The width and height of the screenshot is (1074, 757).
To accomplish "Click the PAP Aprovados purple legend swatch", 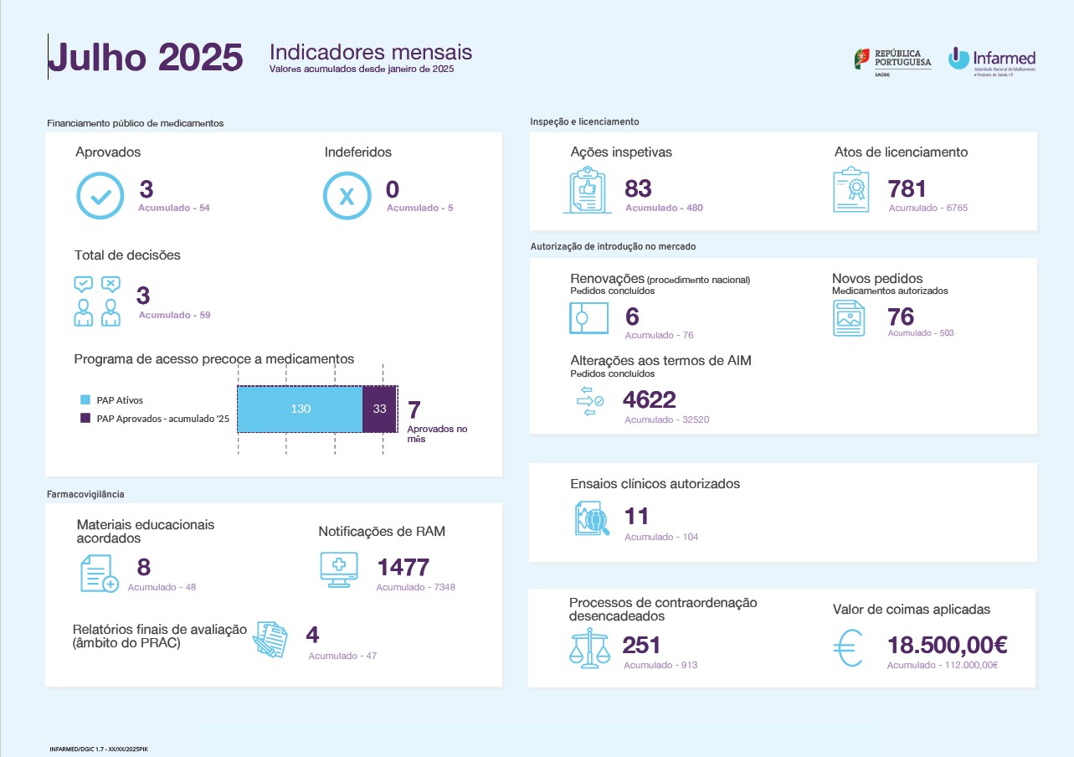I will 85,418.
